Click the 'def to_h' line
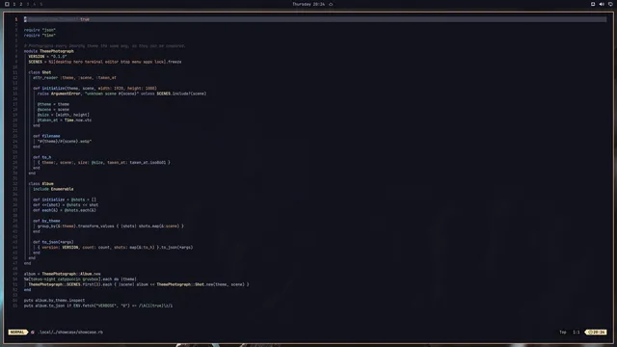617x347 pixels. (x=42, y=157)
